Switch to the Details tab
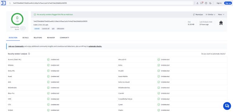Screen dimensions: 233x112 [x=25, y=38]
